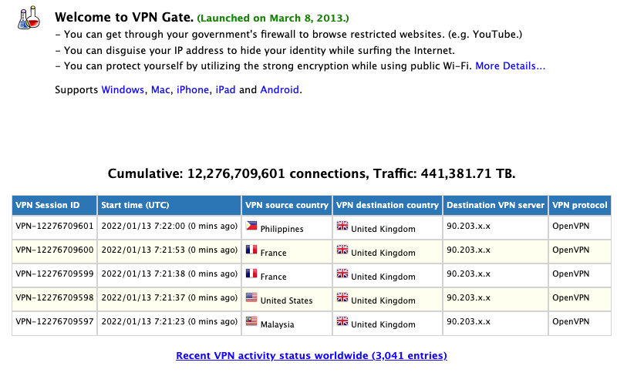This screenshot has height=386, width=617.
Task: Follow the iPad link
Action: click(x=225, y=89)
